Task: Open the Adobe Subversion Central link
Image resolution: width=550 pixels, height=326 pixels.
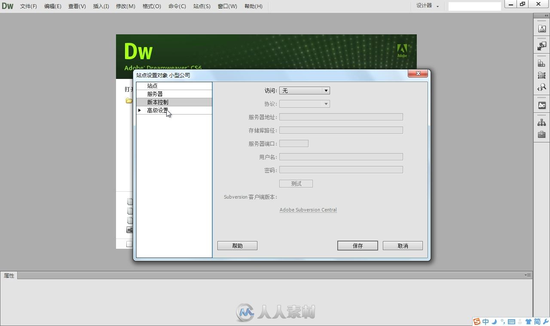Action: tap(308, 210)
